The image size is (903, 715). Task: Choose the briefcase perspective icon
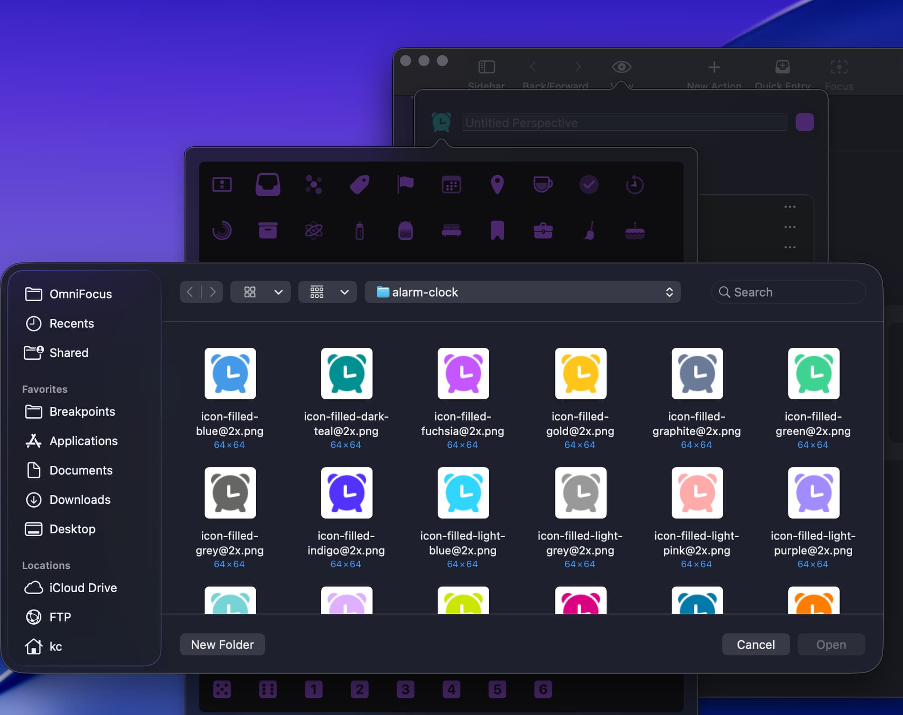pos(543,230)
